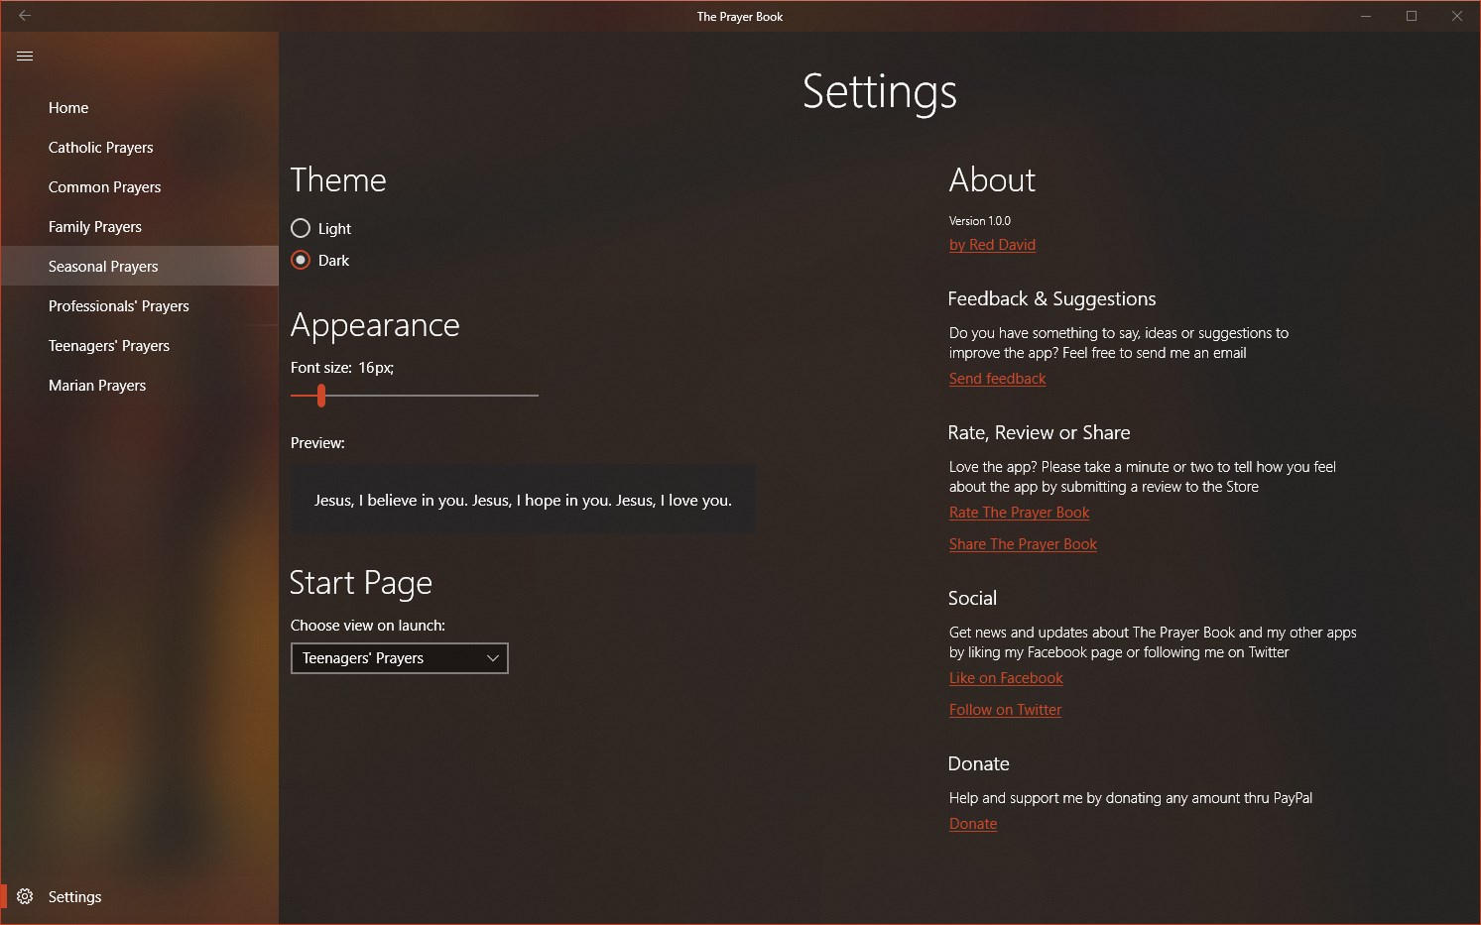Click the 'Version 1.0.0' text
This screenshot has width=1481, height=925.
click(980, 221)
